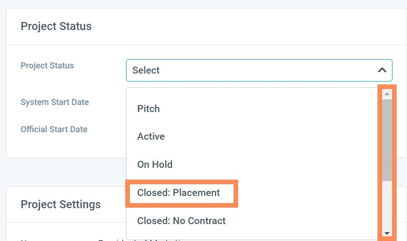
Task: Open the Project Status select box
Action: click(259, 70)
